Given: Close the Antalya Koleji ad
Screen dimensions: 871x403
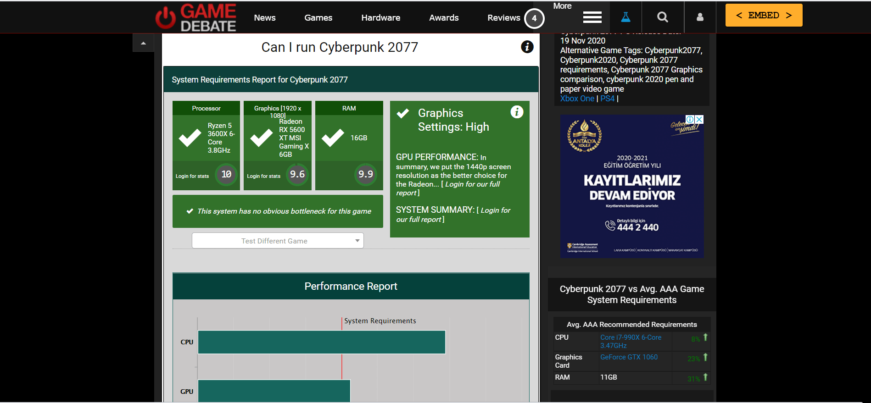Looking at the screenshot, I should [699, 119].
